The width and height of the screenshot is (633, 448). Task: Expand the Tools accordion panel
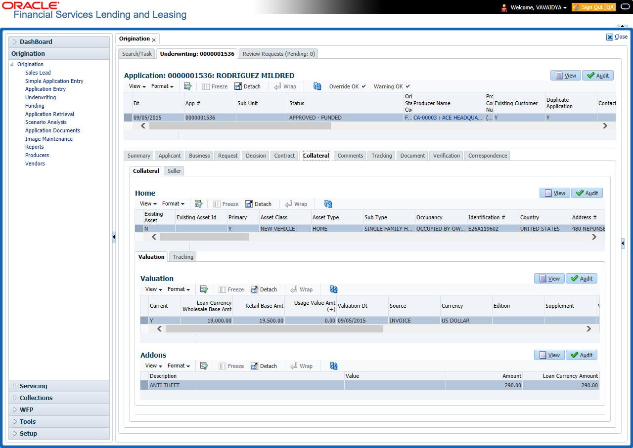point(59,422)
